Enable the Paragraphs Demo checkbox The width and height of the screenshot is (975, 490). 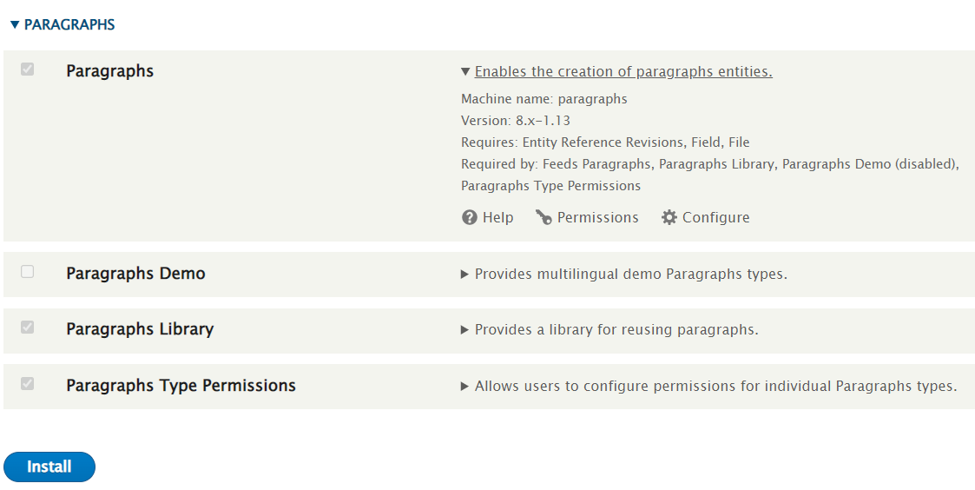[x=28, y=272]
